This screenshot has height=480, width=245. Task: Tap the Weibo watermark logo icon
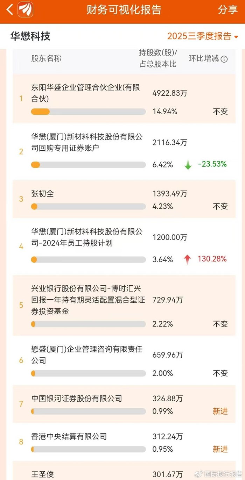[x=198, y=474]
